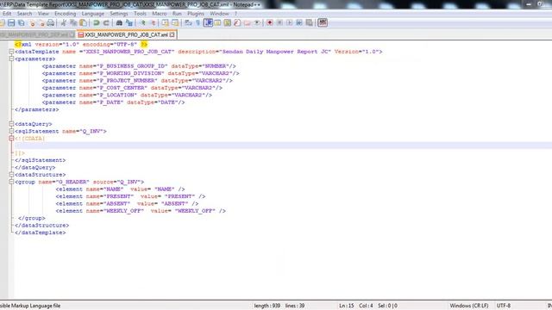Click the Stop Recording macro icon
The image size is (552, 310).
click(279, 23)
